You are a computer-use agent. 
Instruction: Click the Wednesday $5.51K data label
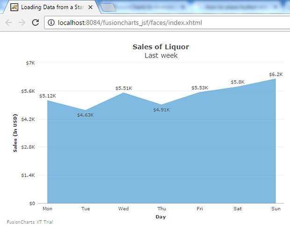pos(124,88)
